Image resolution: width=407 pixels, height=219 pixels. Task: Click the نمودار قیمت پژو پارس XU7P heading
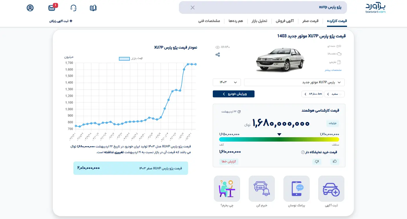click(x=175, y=47)
